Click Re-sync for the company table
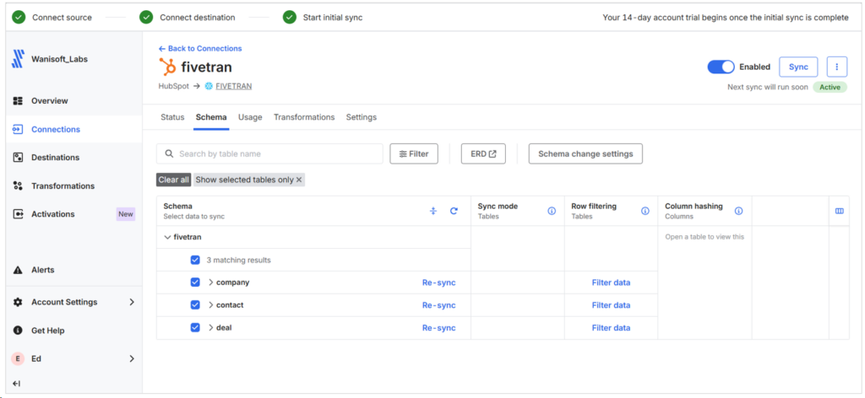Screen dimensions: 865x398 coord(439,282)
